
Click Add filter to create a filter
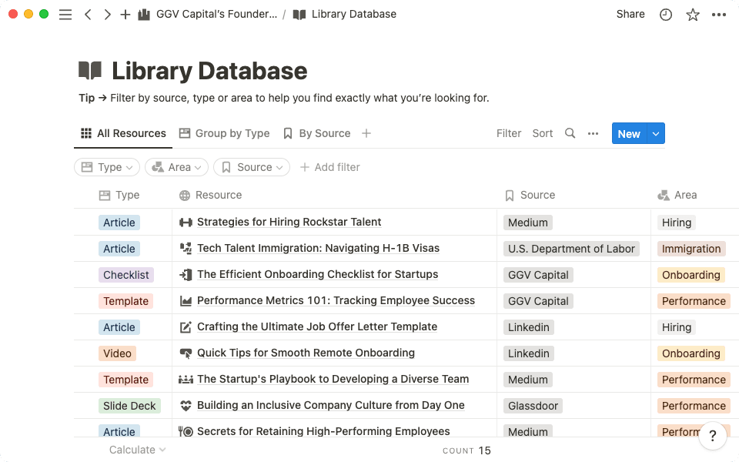(329, 167)
